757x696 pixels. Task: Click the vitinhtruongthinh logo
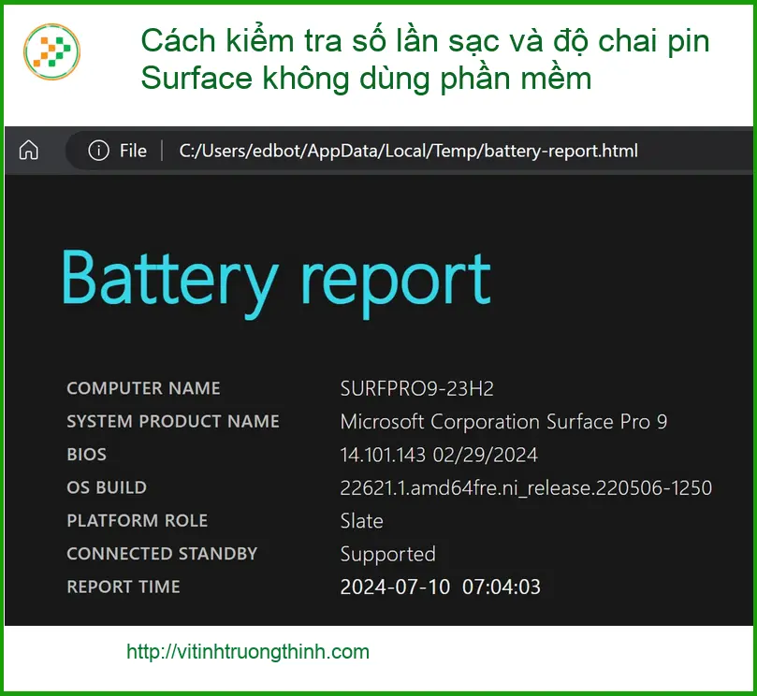pos(51,51)
